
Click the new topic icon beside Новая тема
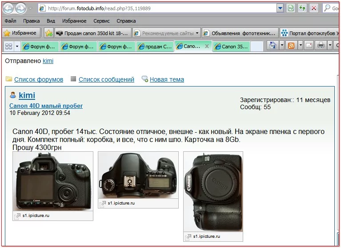145,79
